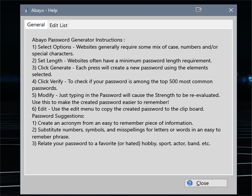Click the Abayo app icon in title bar
252x196 pixels.
coord(26,10)
